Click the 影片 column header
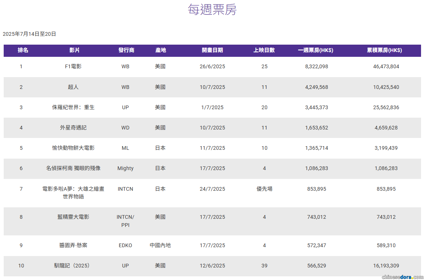The width and height of the screenshot is (424, 280). pyautogui.click(x=74, y=50)
